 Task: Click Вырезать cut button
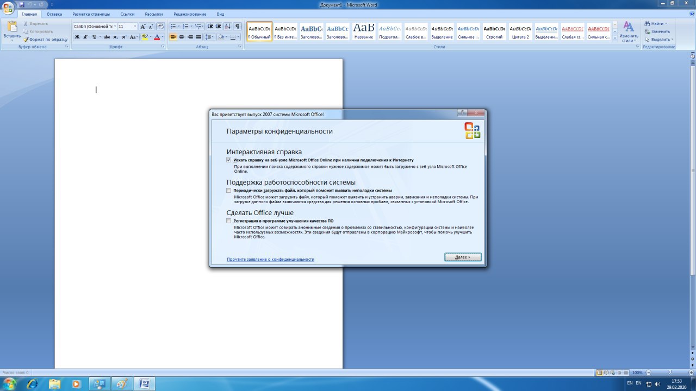pyautogui.click(x=36, y=24)
